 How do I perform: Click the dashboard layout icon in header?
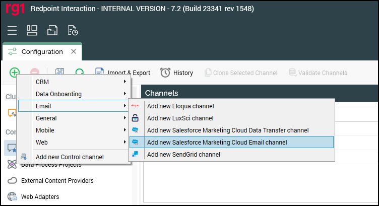(x=33, y=31)
